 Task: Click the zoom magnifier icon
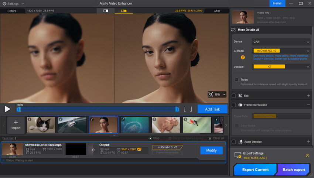click(x=211, y=94)
